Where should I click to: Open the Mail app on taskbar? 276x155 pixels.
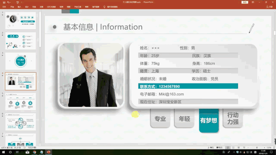(x=27, y=152)
